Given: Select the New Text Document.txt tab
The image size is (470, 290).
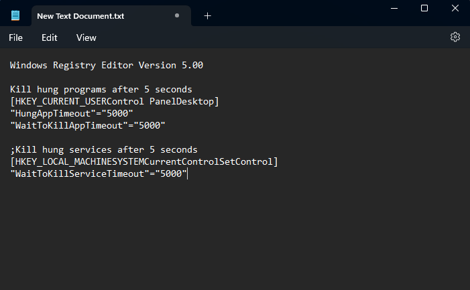Looking at the screenshot, I should [89, 15].
